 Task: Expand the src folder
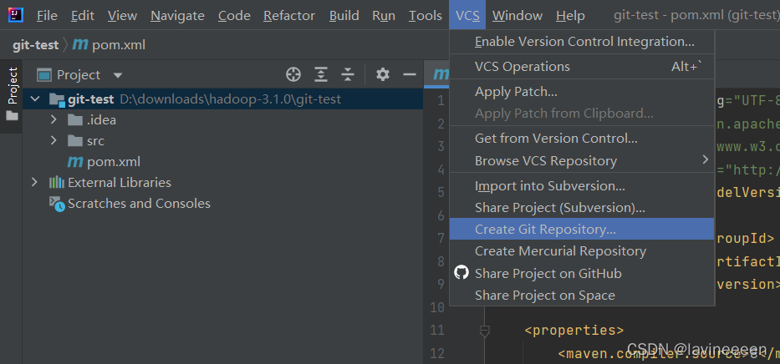(x=54, y=140)
